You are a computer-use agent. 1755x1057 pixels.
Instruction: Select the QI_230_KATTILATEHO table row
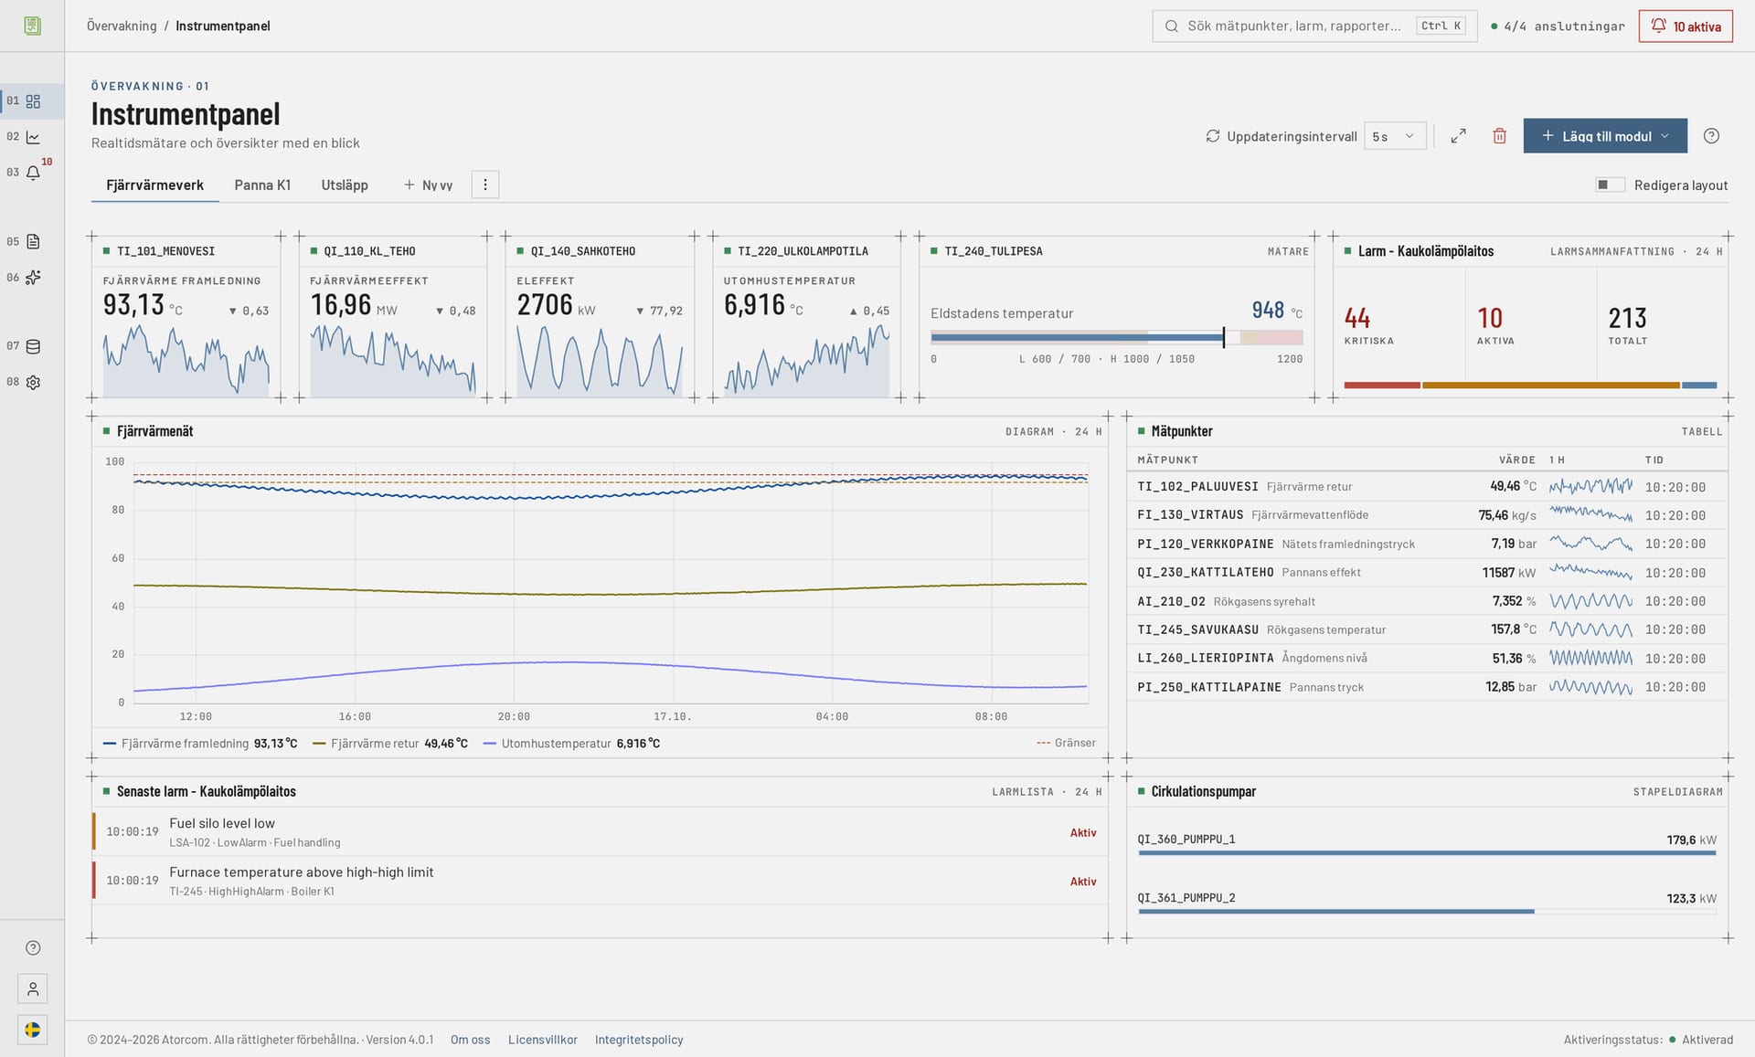tap(1427, 573)
